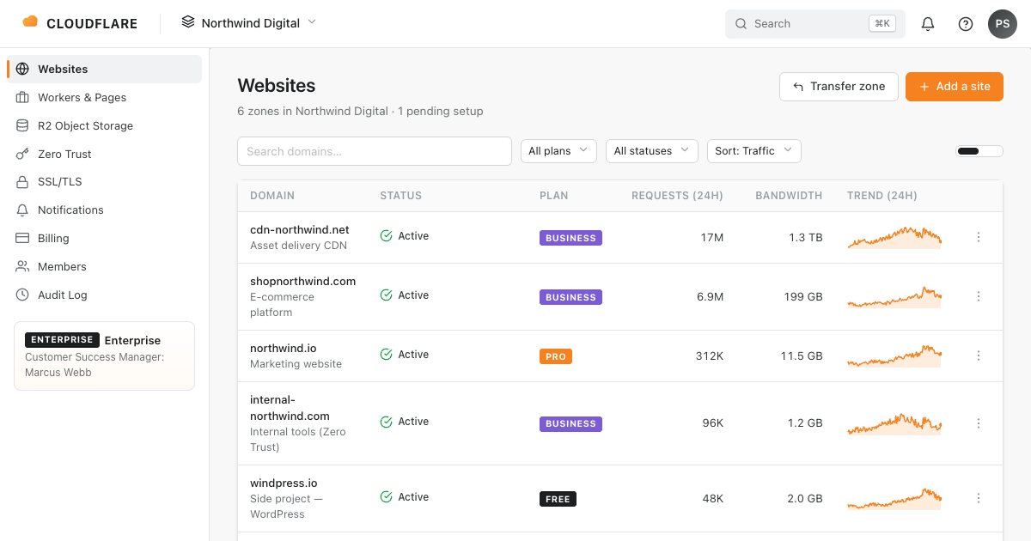Open the notifications bell in the header
This screenshot has height=541, width=1031.
(928, 24)
